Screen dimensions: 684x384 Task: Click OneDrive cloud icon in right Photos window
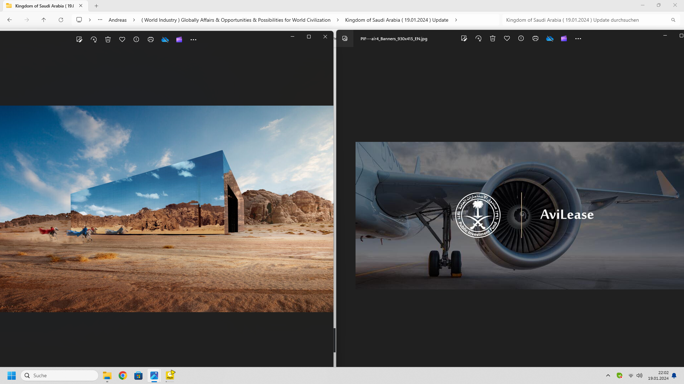[x=550, y=38]
